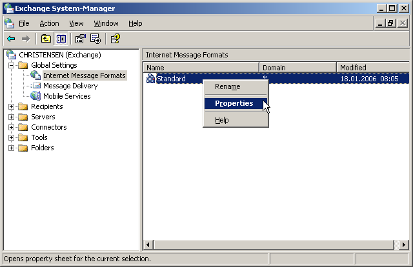Screen dimensions: 413x267
Task: Click the Internet Message Formats tree icon
Action: click(35, 75)
